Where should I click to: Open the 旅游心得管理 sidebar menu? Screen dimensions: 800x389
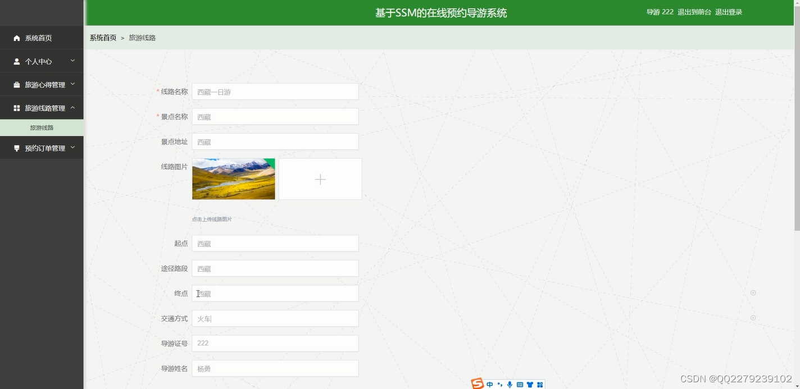click(x=42, y=85)
